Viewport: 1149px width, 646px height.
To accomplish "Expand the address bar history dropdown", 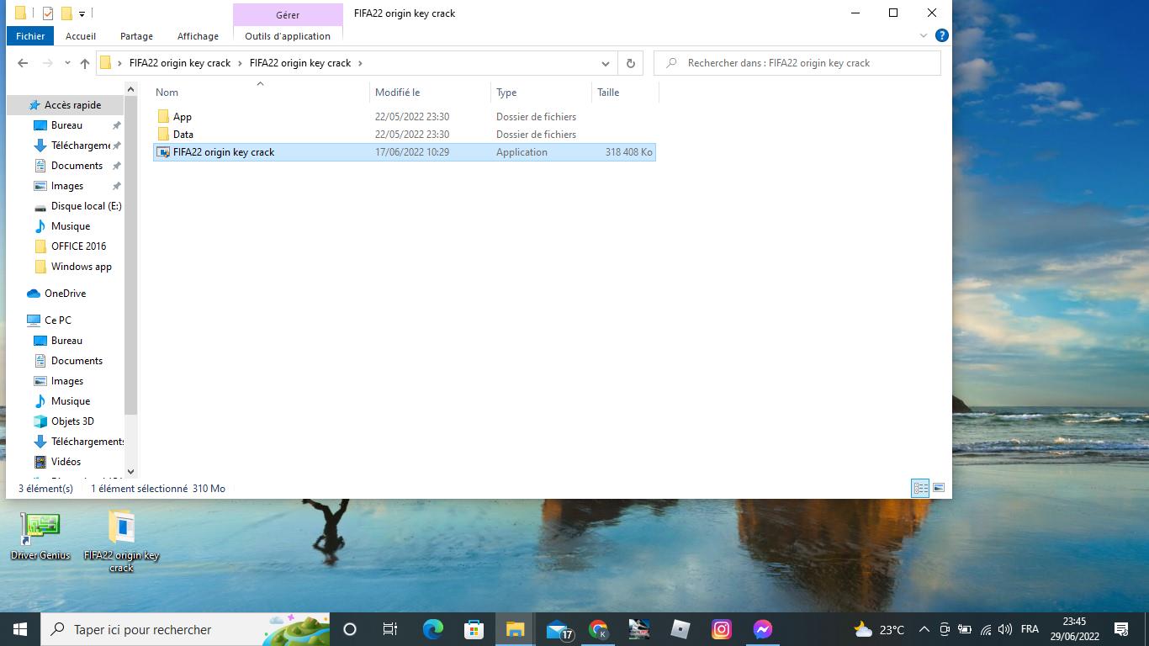I will point(605,63).
